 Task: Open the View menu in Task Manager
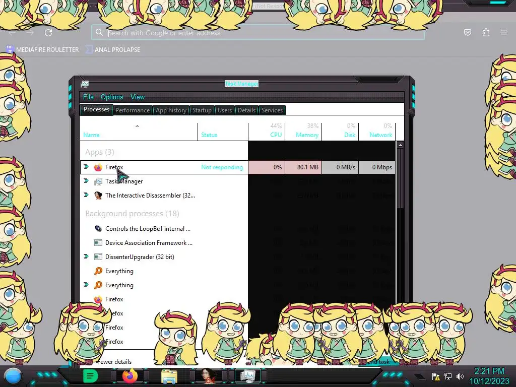click(x=137, y=97)
